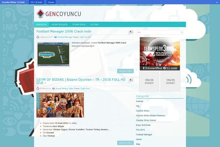Click 'Tür Komedi' line
Image resolution: width=220 pixels, height=147 pixels.
click(x=48, y=133)
